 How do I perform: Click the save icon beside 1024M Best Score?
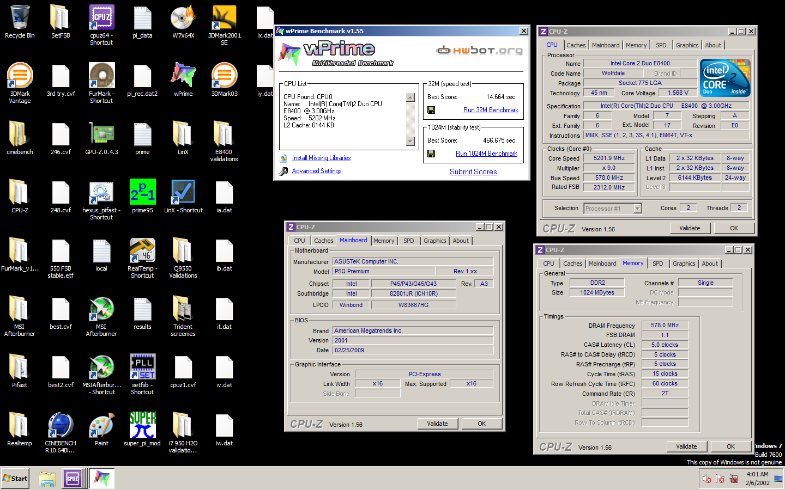(431, 154)
